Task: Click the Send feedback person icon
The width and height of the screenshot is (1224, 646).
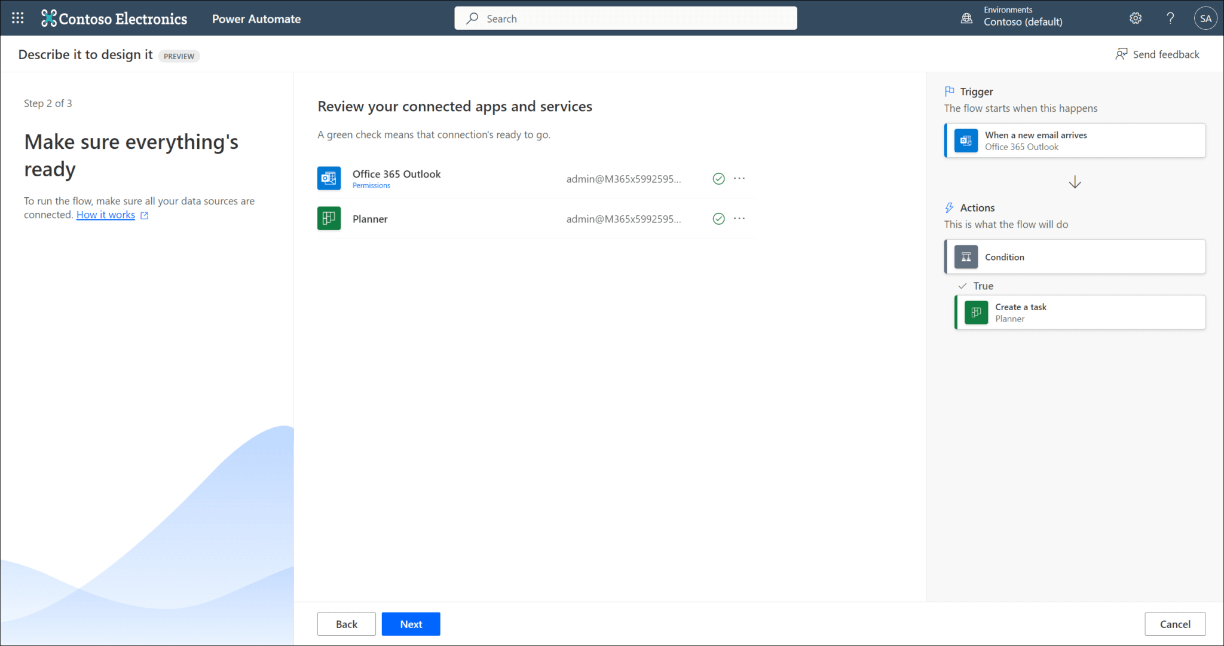Action: pos(1121,54)
